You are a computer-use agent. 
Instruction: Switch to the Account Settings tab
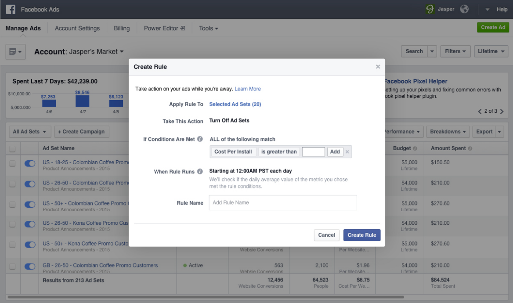pyautogui.click(x=77, y=29)
